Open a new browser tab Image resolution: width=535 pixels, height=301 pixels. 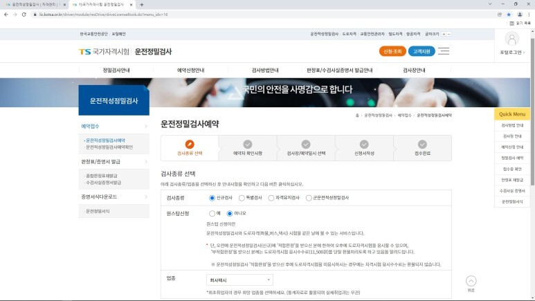click(142, 5)
